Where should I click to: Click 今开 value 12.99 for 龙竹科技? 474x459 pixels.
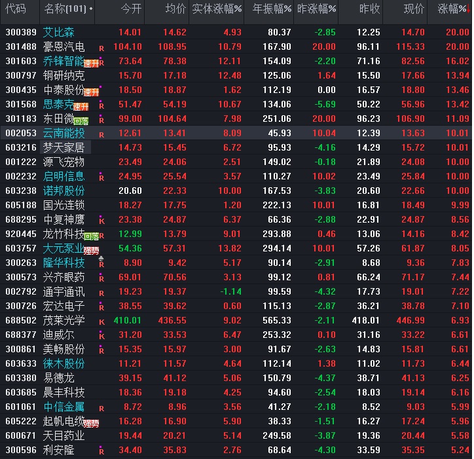tap(130, 234)
